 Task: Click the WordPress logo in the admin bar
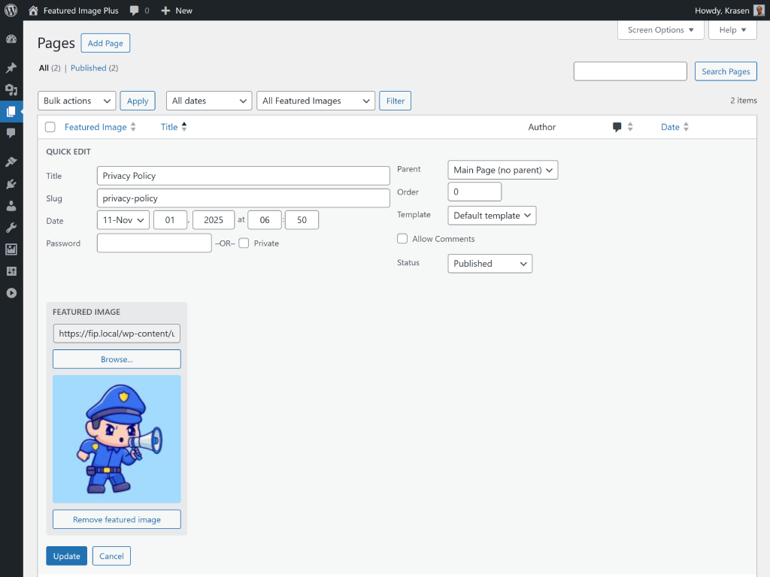pyautogui.click(x=10, y=11)
